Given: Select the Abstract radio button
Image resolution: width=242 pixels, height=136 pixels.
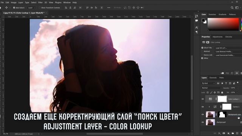Looking at the screenshot, I should (x=202, y=51).
